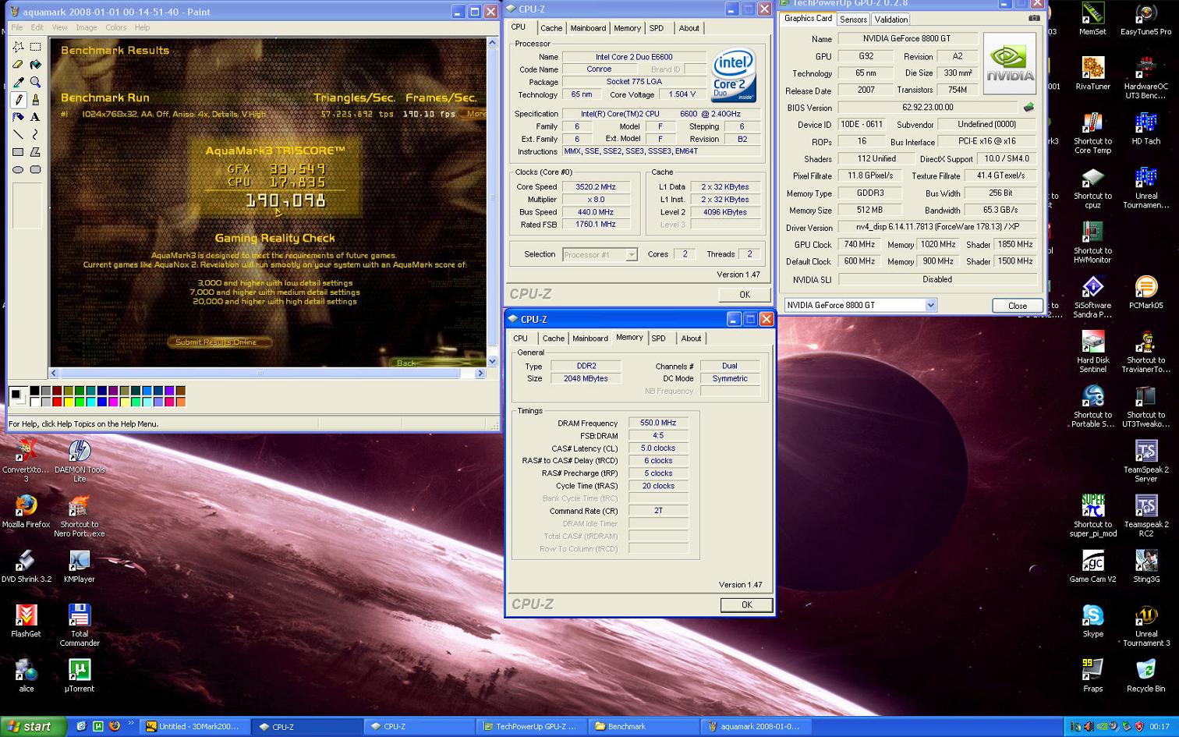Pick the yellow color in Paint palette
The height and width of the screenshot is (737, 1179).
coord(69,402)
